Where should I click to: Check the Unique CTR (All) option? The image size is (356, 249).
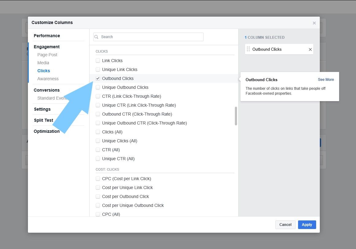click(x=98, y=159)
